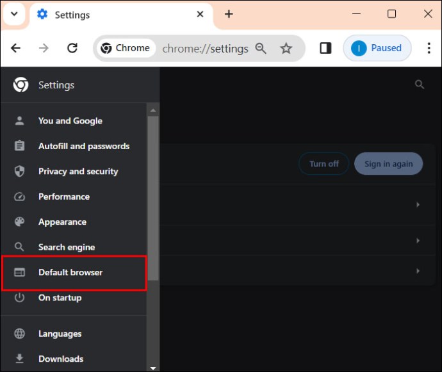Reload the page

pos(72,48)
